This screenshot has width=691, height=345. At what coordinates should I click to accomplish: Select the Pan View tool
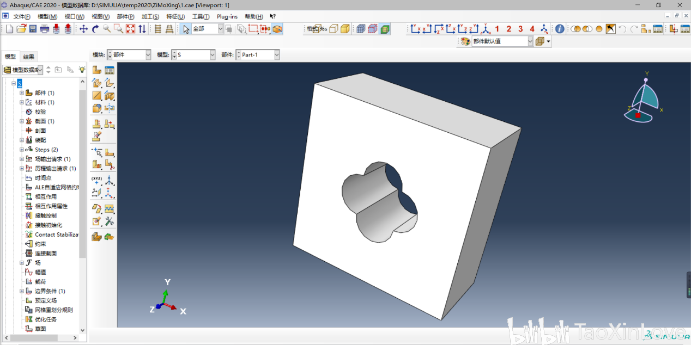pyautogui.click(x=83, y=29)
